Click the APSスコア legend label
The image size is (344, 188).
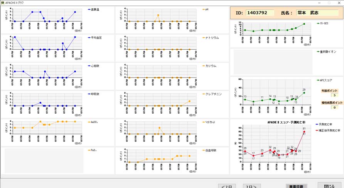(326, 80)
